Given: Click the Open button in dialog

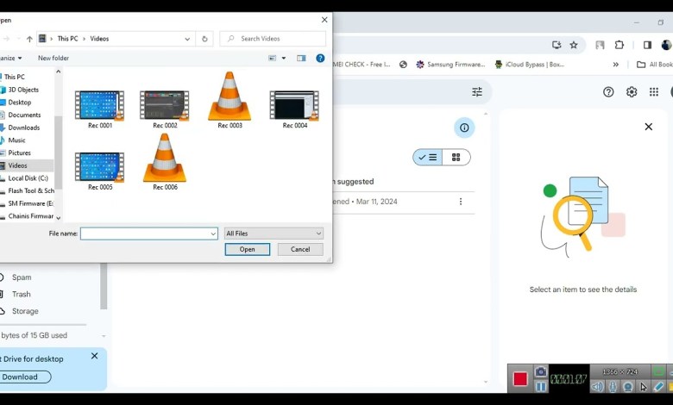Looking at the screenshot, I should pyautogui.click(x=247, y=249).
